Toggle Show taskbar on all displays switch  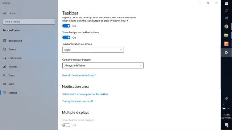click(x=66, y=125)
